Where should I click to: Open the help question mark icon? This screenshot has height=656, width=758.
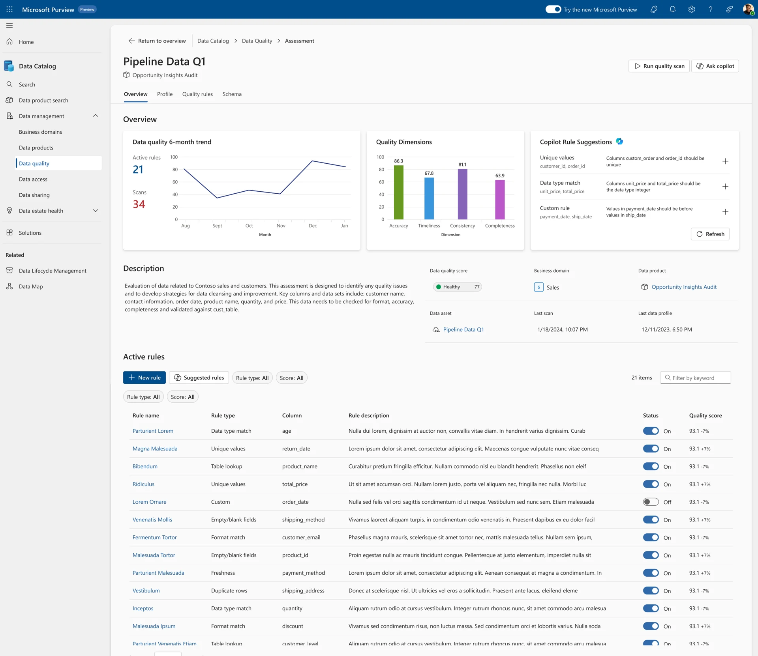710,9
